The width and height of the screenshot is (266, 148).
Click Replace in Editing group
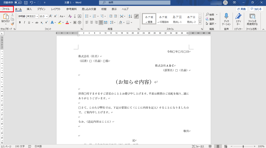(210, 19)
